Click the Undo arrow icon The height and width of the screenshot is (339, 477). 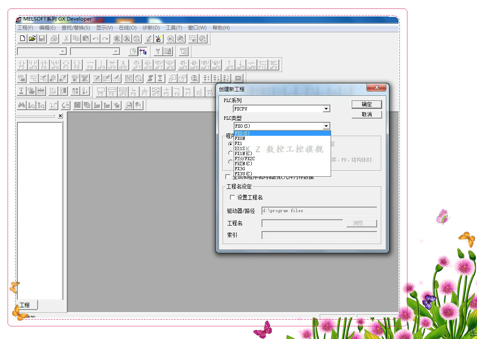(95, 39)
